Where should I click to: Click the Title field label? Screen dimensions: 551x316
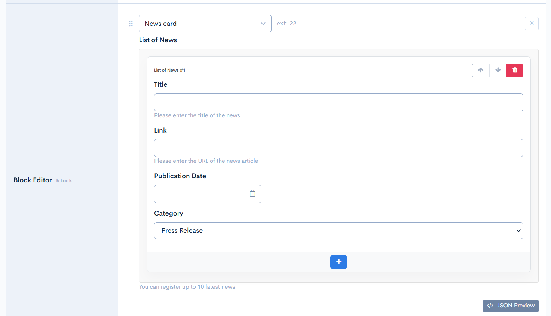(x=161, y=84)
